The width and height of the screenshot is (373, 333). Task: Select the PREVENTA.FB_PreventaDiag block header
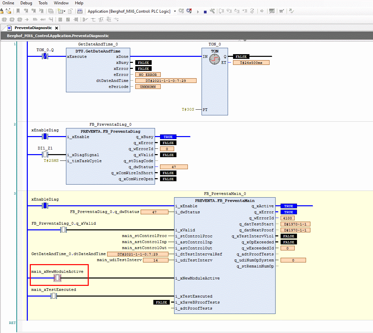110,131
